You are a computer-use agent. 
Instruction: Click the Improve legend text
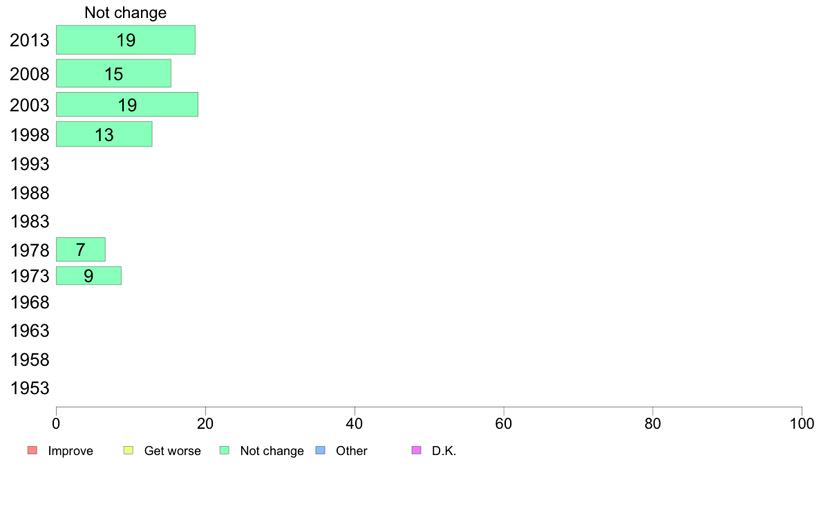pyautogui.click(x=70, y=451)
